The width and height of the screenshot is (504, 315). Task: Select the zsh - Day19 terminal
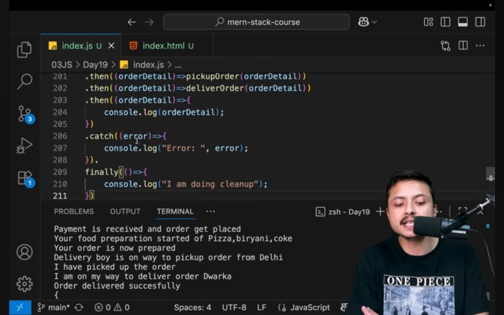pyautogui.click(x=343, y=212)
